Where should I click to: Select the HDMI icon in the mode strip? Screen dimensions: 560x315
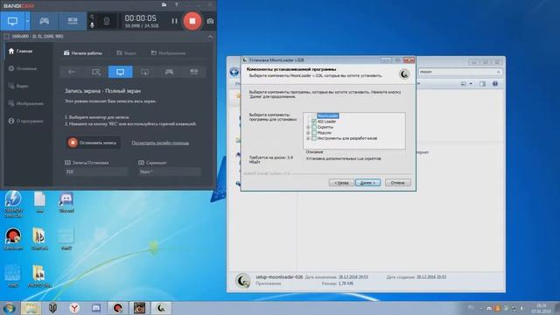194,72
